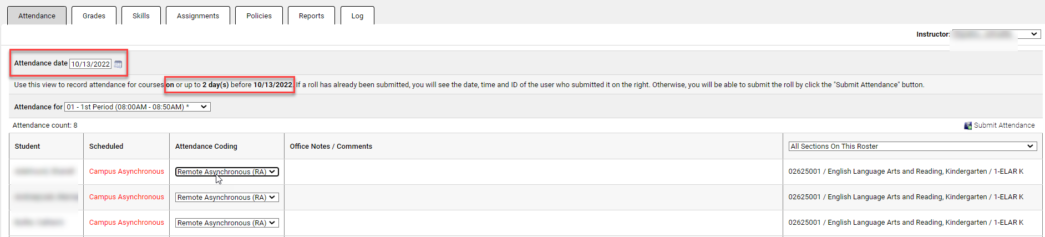
Task: Open the Reports tab
Action: tap(311, 16)
